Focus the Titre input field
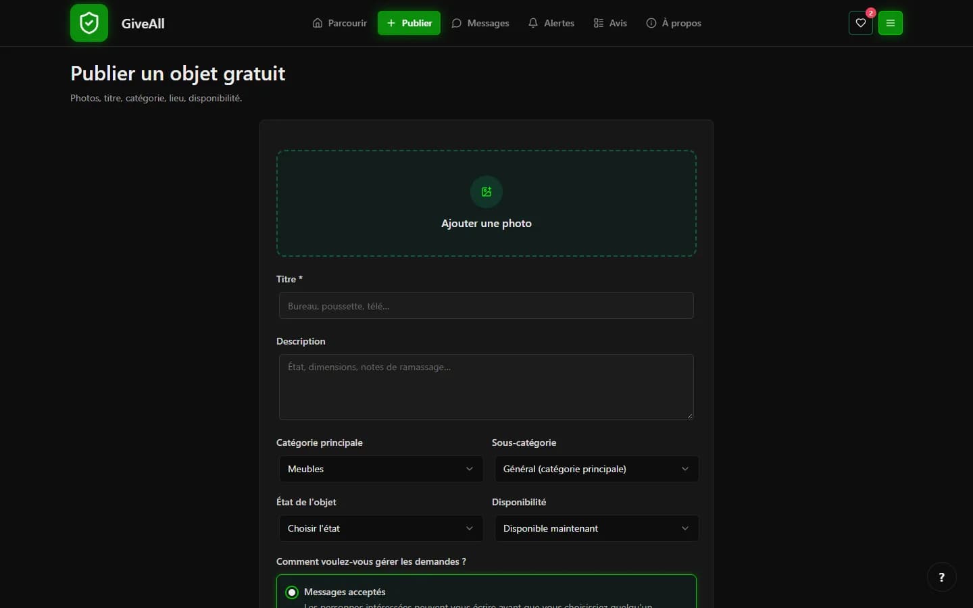 coord(487,305)
